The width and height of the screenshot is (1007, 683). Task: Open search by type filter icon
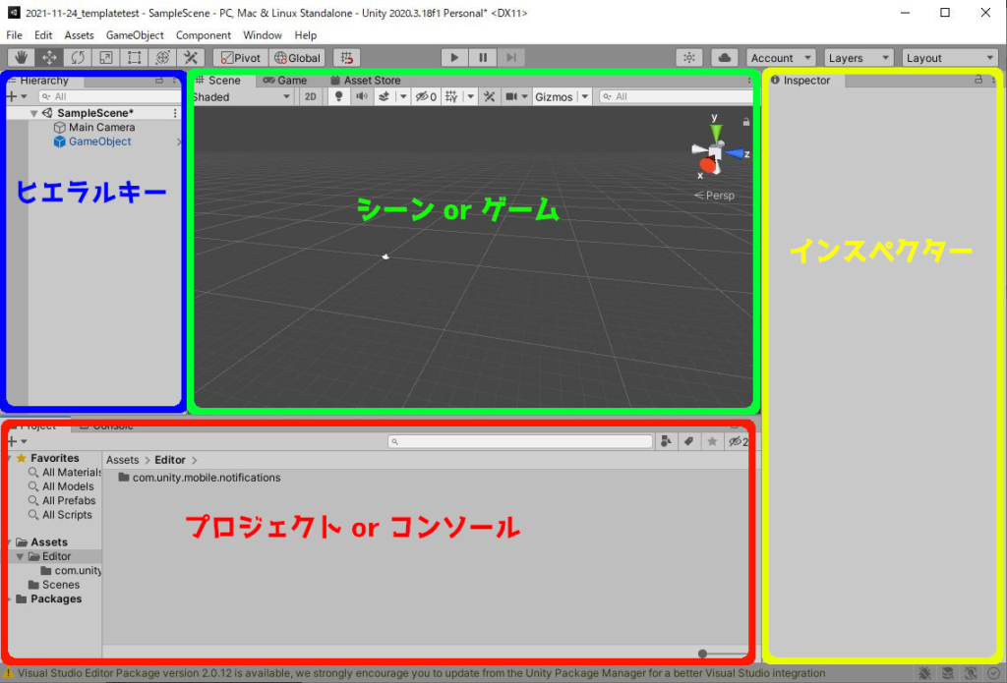point(666,441)
